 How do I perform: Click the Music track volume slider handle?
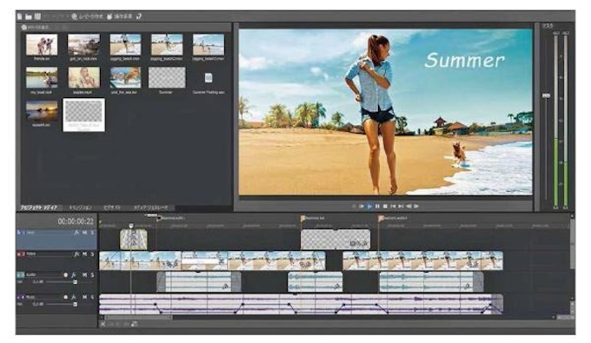(x=75, y=304)
